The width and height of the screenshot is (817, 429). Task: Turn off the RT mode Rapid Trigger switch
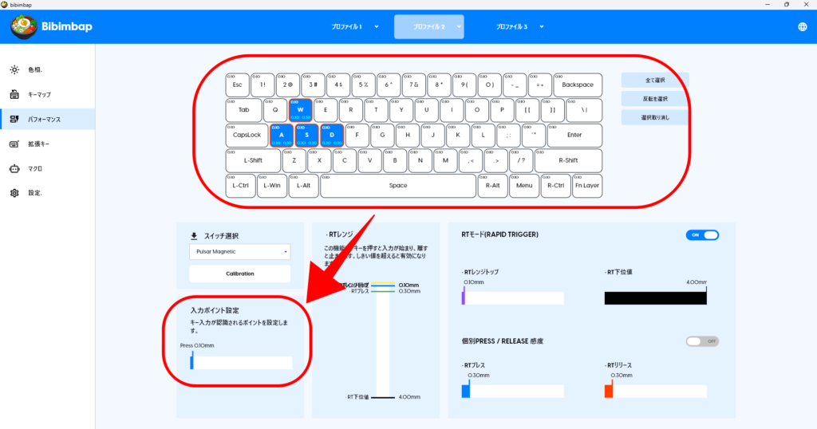pyautogui.click(x=702, y=234)
